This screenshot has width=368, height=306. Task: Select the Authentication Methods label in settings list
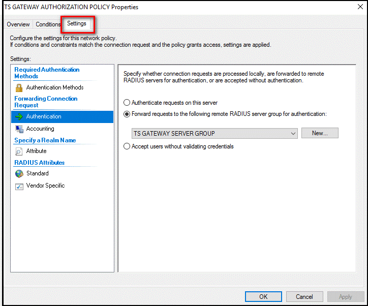[x=55, y=87]
